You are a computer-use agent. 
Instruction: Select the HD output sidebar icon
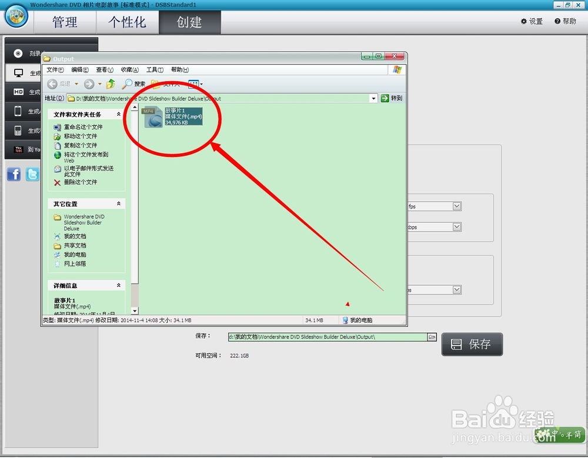pyautogui.click(x=18, y=92)
